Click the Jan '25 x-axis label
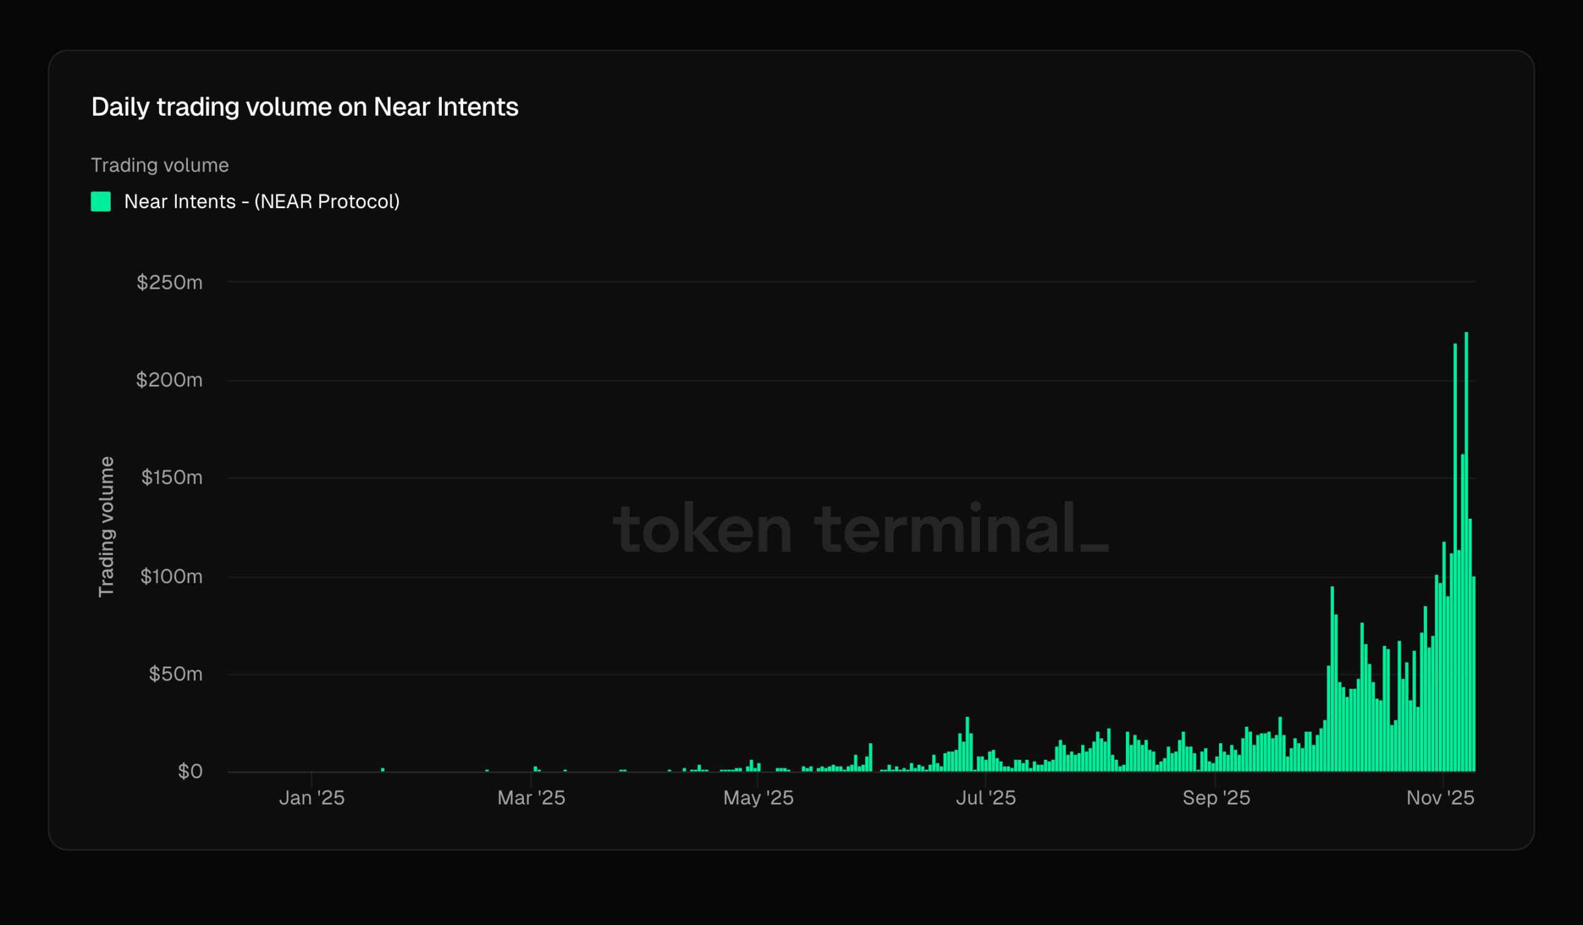This screenshot has height=925, width=1583. coord(311,798)
